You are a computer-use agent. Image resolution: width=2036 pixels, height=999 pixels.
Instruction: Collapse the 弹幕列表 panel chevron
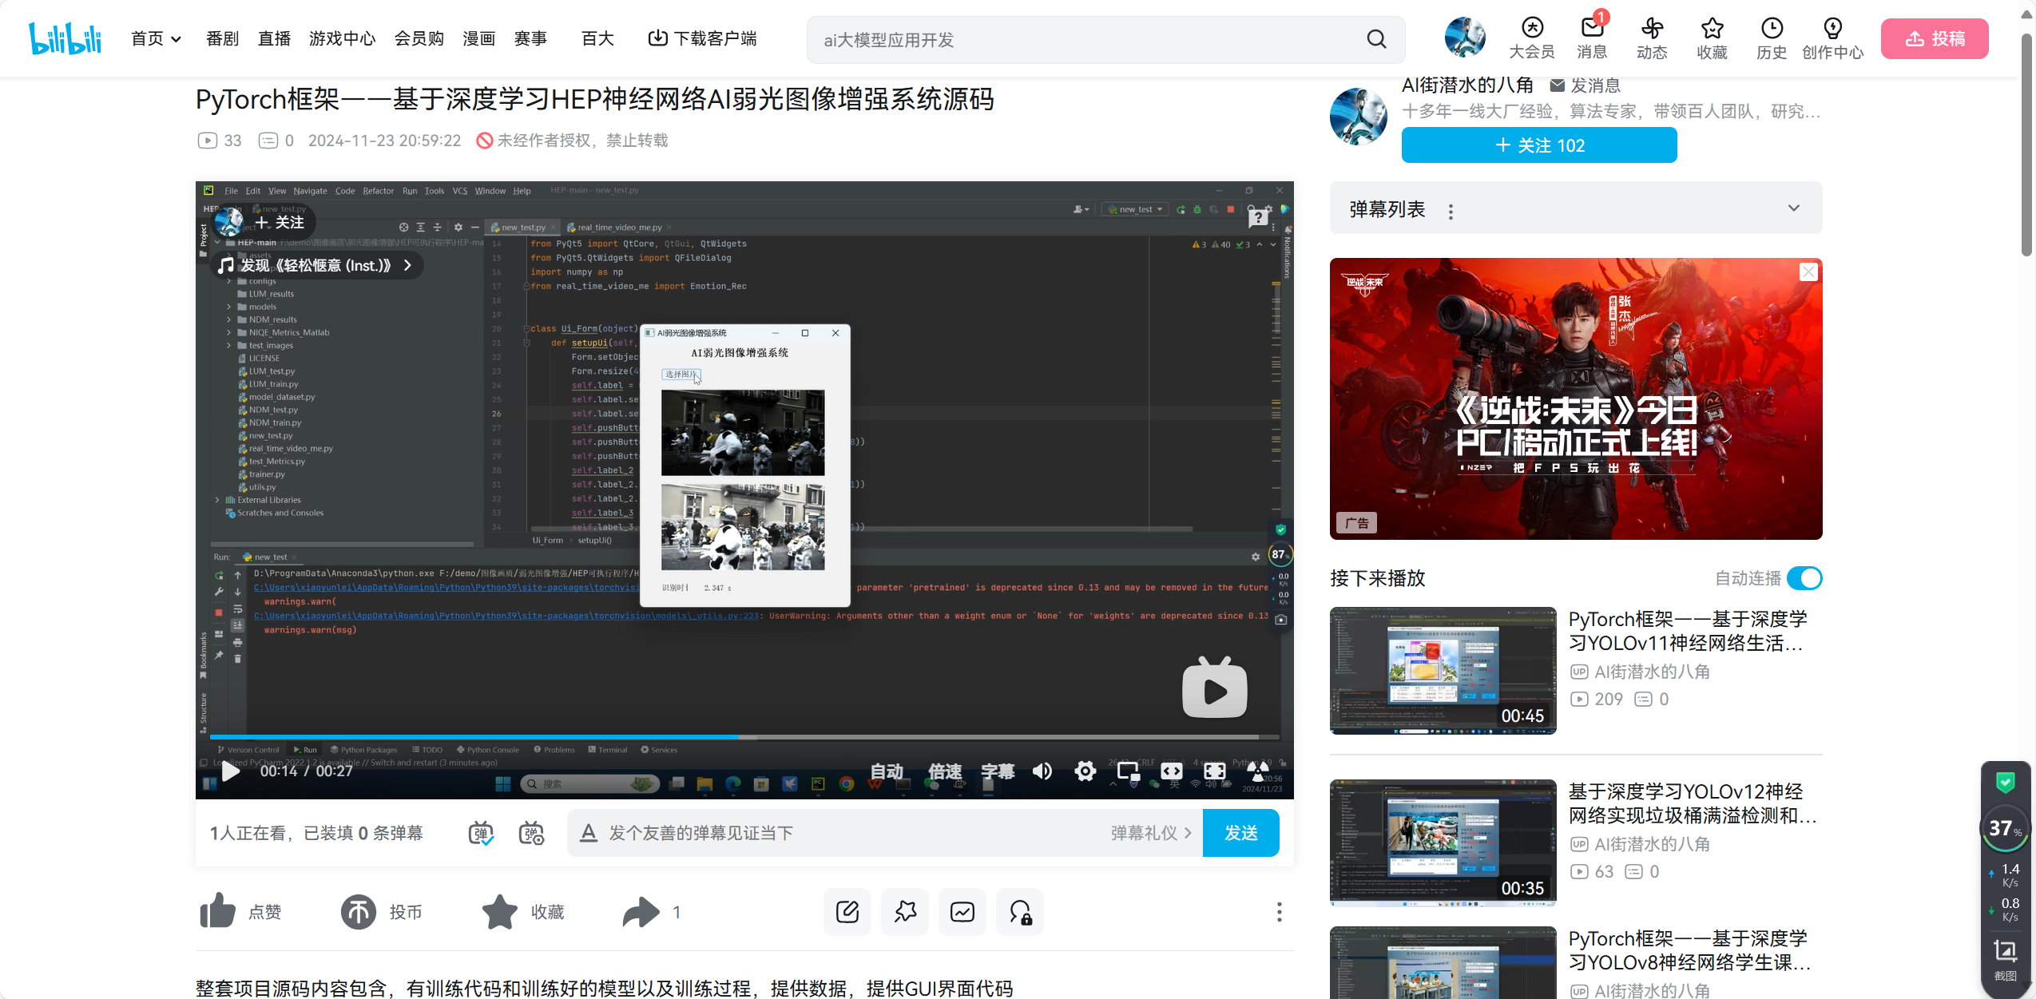1794,208
